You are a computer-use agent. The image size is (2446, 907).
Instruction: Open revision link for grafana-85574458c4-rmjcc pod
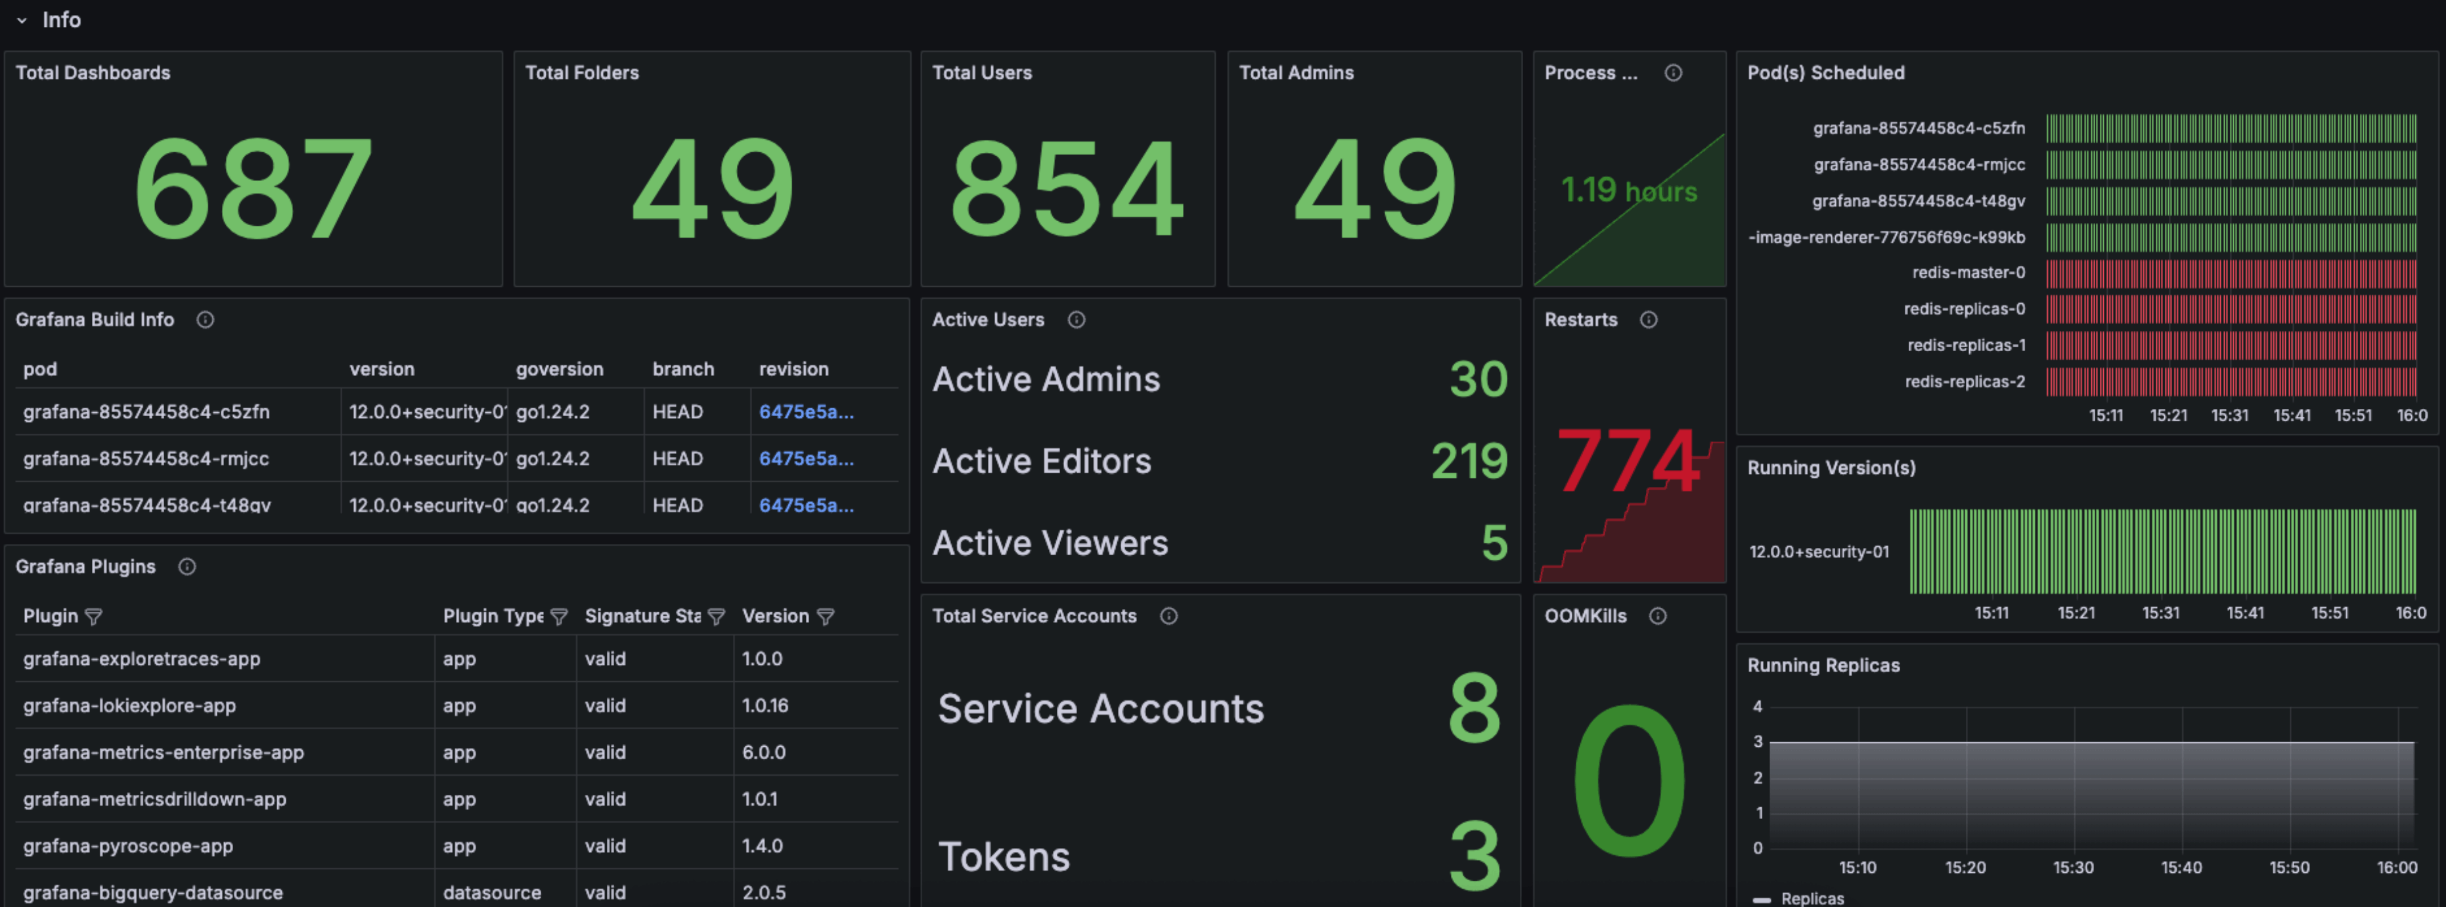(x=805, y=458)
